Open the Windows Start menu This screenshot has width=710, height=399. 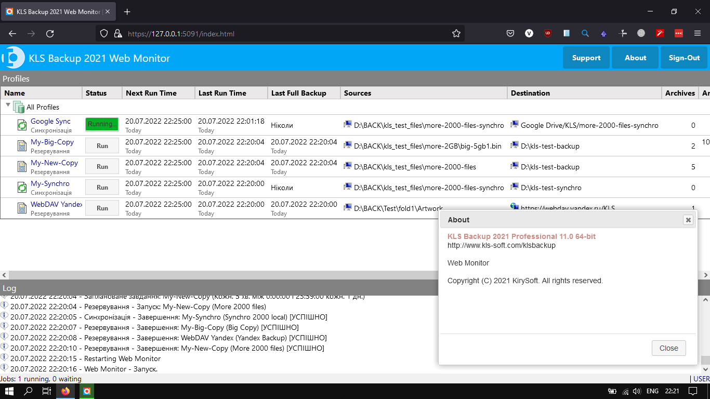9,391
